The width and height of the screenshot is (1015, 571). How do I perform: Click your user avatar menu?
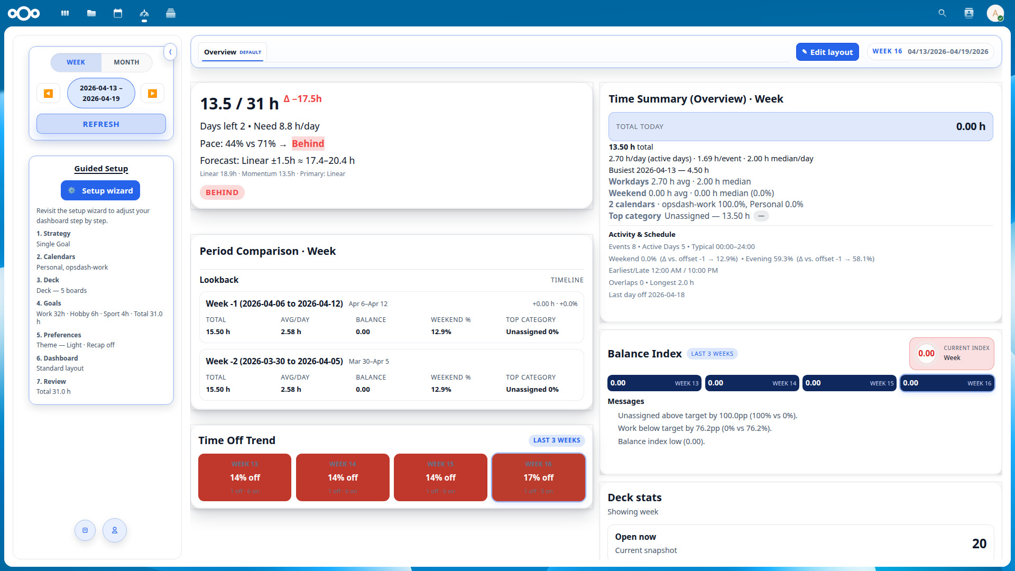click(996, 13)
